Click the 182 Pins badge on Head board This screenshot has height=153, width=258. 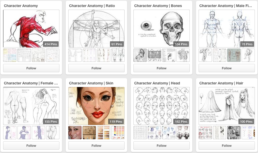181,122
